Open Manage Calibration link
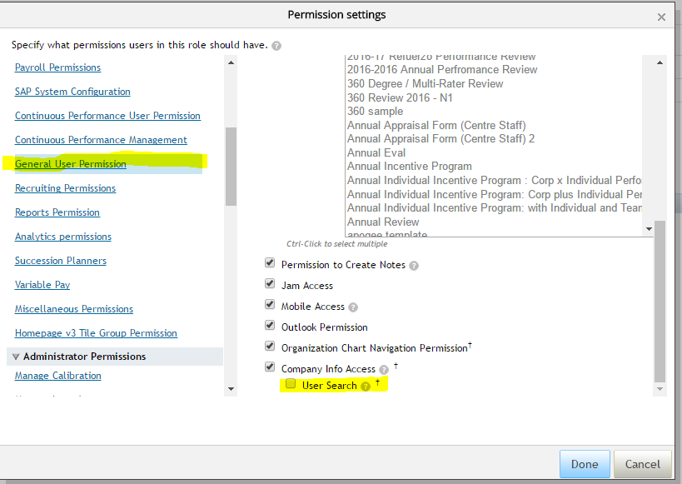Screen dimensions: 682x484 click(x=57, y=376)
